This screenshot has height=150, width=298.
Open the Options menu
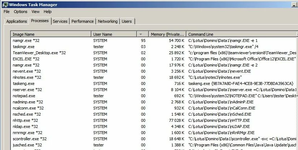click(x=21, y=12)
